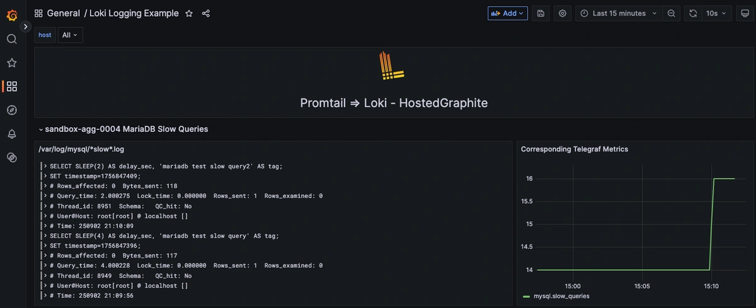Open the host variable All dropdown
The height and width of the screenshot is (308, 756).
[x=70, y=35]
